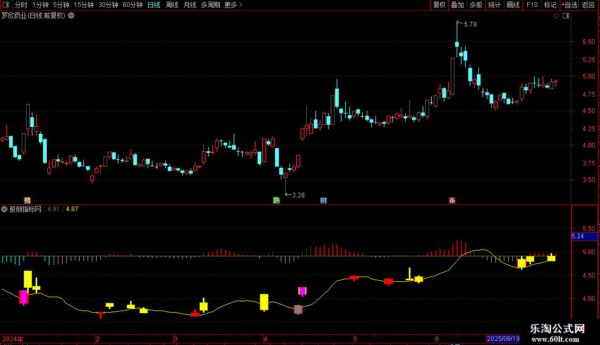Select the 15分钟 period tab

click(83, 5)
